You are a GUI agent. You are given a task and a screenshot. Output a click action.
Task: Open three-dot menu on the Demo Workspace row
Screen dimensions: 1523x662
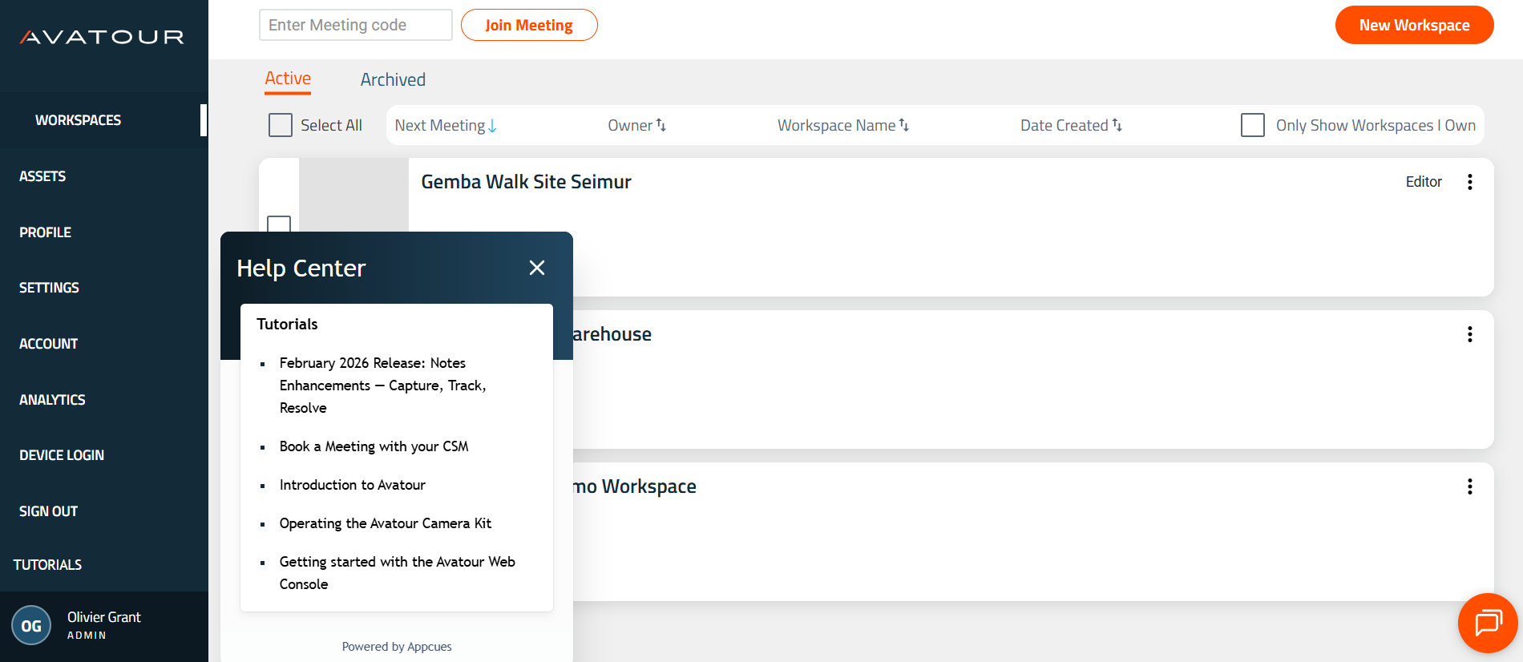click(1470, 486)
